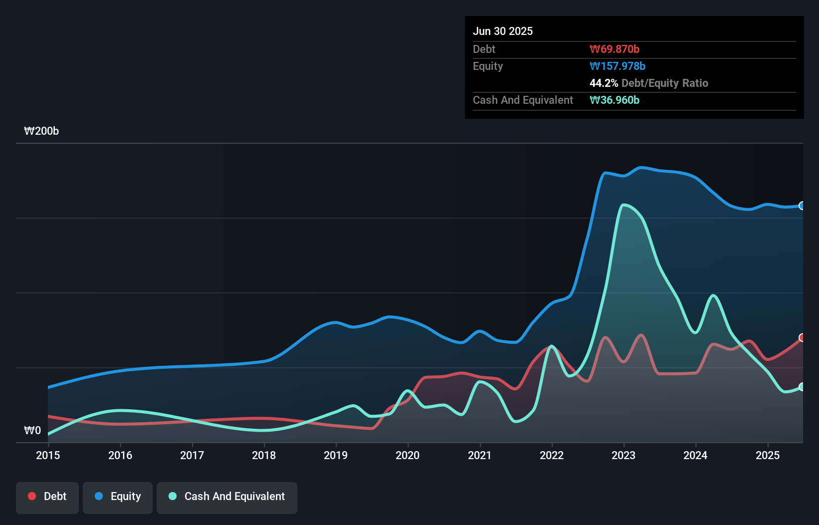The height and width of the screenshot is (525, 819).
Task: Open the Debt row in the data panel
Action: click(484, 49)
